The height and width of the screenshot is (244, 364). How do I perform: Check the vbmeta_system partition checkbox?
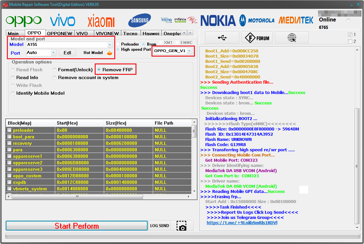[x=9, y=189]
